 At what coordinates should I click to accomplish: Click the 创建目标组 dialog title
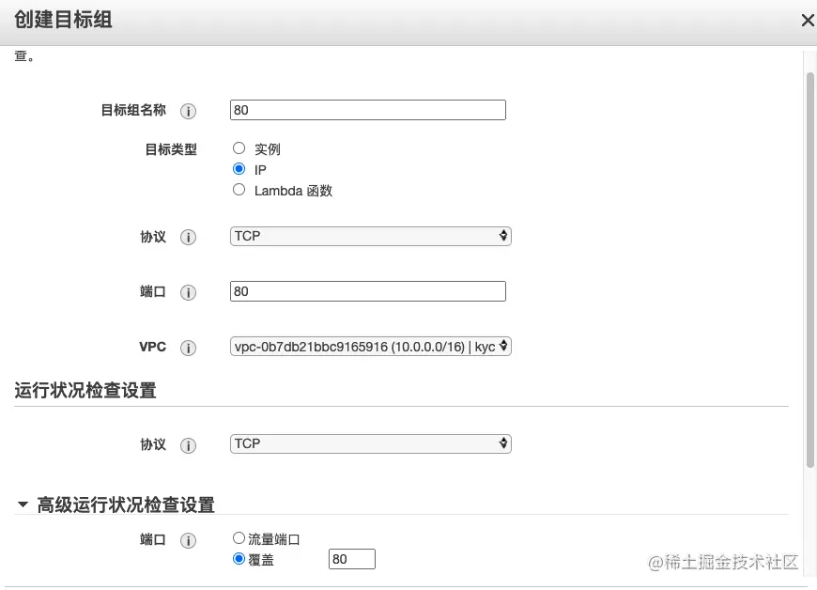pyautogui.click(x=63, y=20)
